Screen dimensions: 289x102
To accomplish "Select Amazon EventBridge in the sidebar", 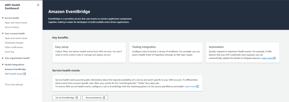I will [15, 69].
